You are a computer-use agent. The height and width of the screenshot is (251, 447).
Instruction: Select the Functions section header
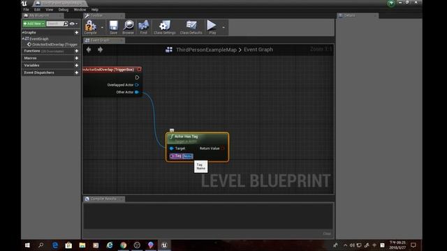(32, 51)
